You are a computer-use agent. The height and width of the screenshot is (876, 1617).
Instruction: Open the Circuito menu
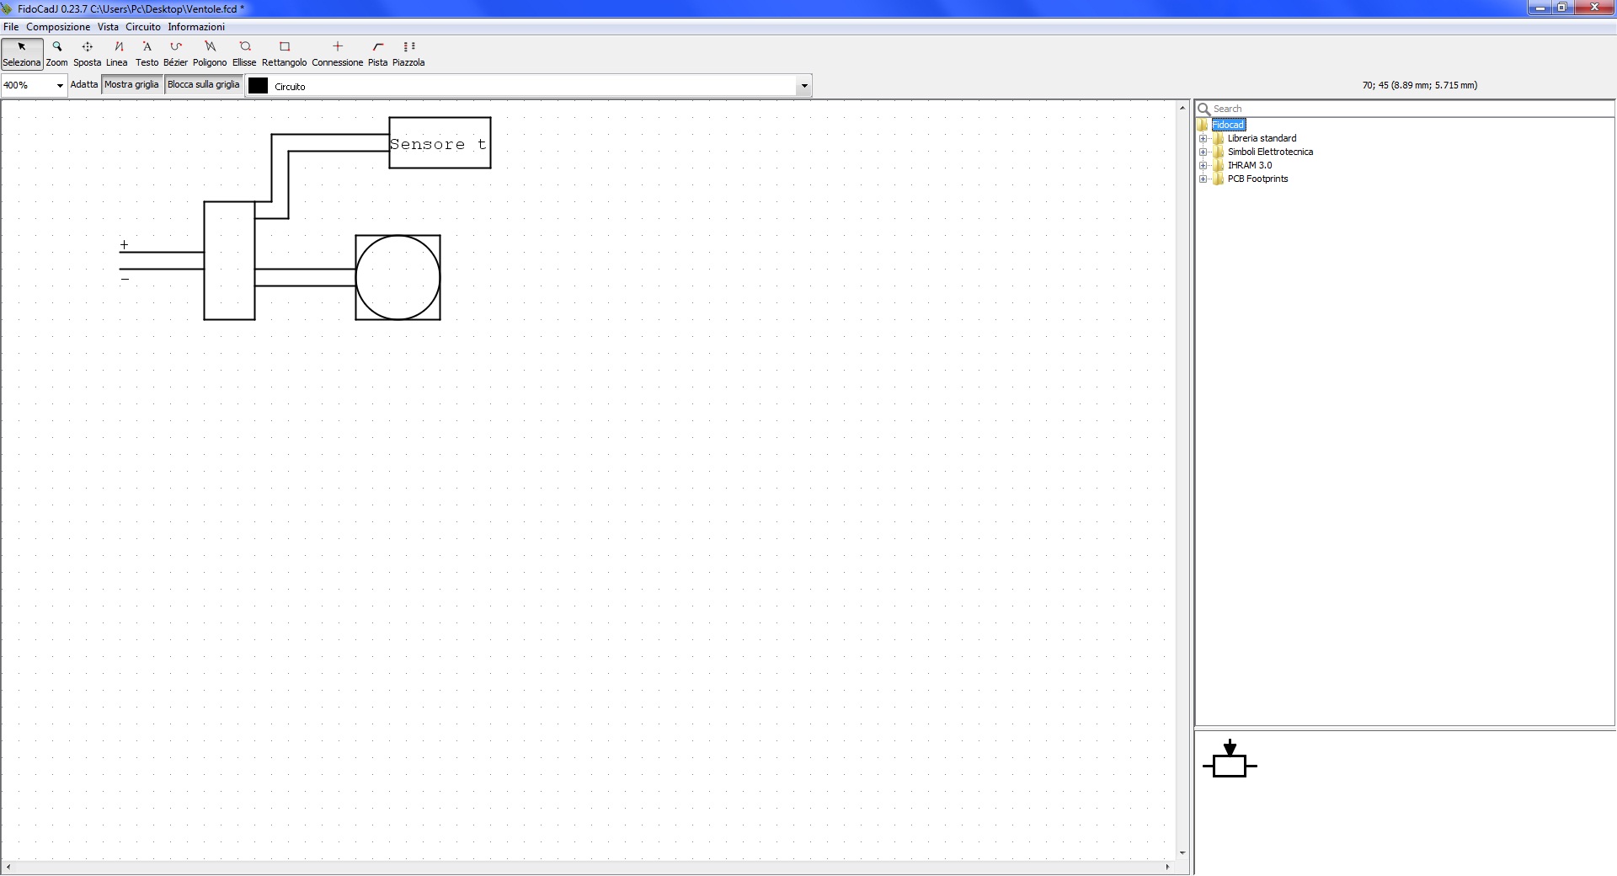[x=143, y=27]
